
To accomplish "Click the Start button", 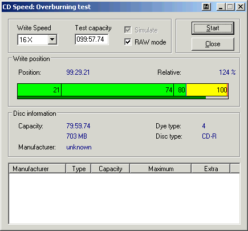I will pos(213,28).
